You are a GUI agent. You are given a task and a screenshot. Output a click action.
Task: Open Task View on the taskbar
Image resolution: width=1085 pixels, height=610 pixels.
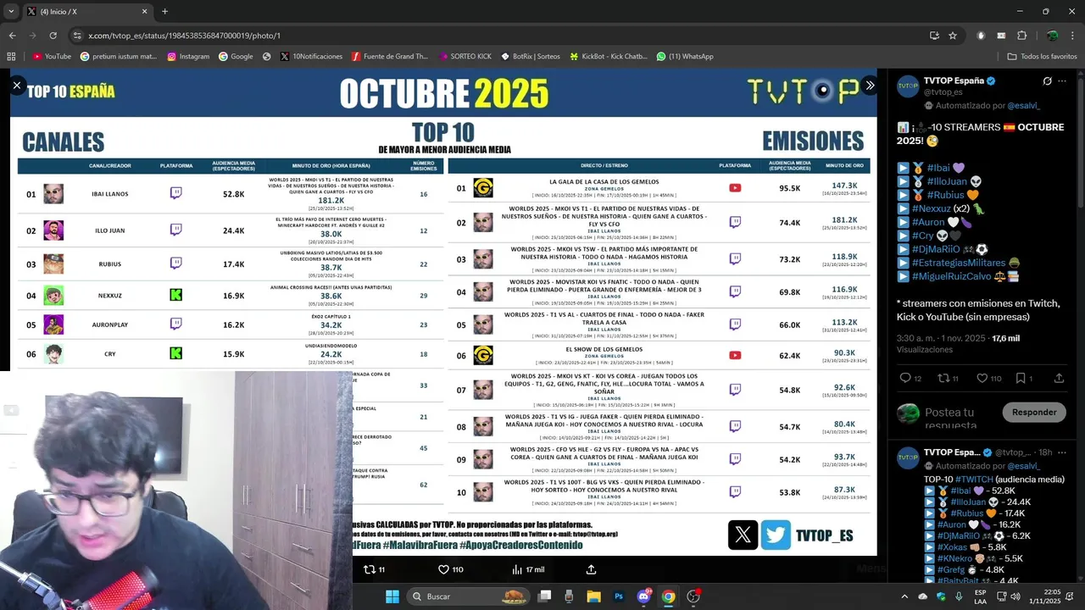coord(545,596)
